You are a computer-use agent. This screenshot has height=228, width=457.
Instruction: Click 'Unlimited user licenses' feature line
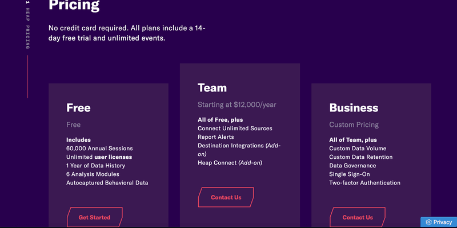tap(99, 157)
